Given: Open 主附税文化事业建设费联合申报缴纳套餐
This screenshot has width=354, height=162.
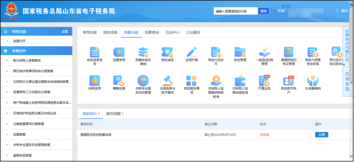Looking at the screenshot, I should (x=41, y=81).
